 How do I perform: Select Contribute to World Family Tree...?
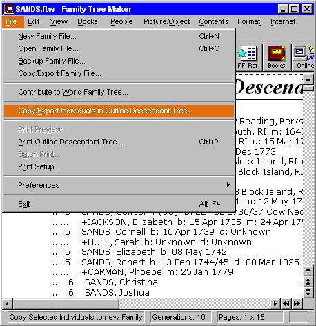(119, 92)
